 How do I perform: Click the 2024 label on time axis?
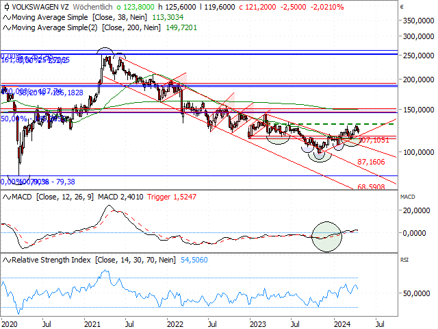coord(342,324)
